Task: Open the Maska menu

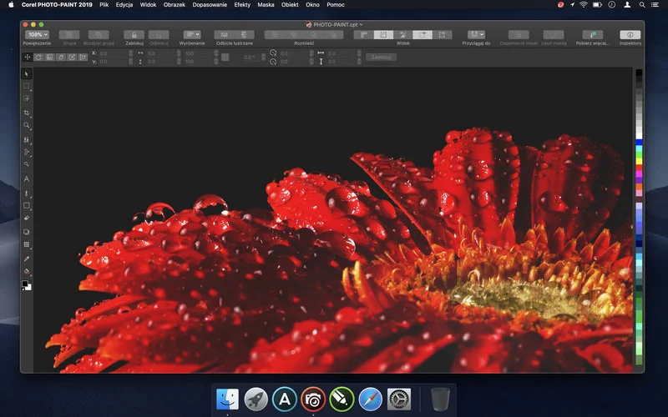Action: (x=266, y=5)
